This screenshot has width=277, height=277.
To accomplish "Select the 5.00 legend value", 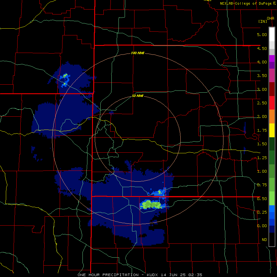I will tap(262, 34).
